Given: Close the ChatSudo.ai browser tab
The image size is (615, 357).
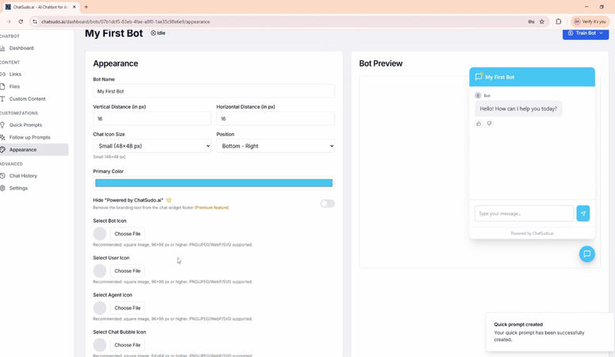Looking at the screenshot, I should [74, 7].
